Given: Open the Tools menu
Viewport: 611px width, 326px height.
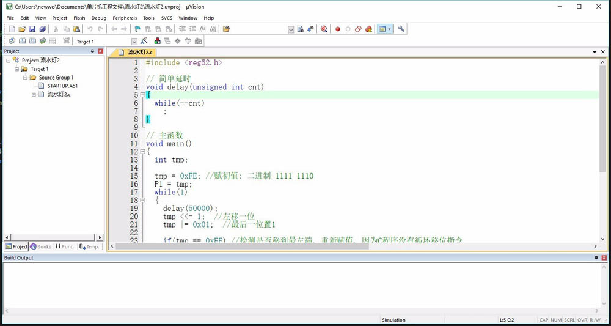Looking at the screenshot, I should (x=148, y=18).
